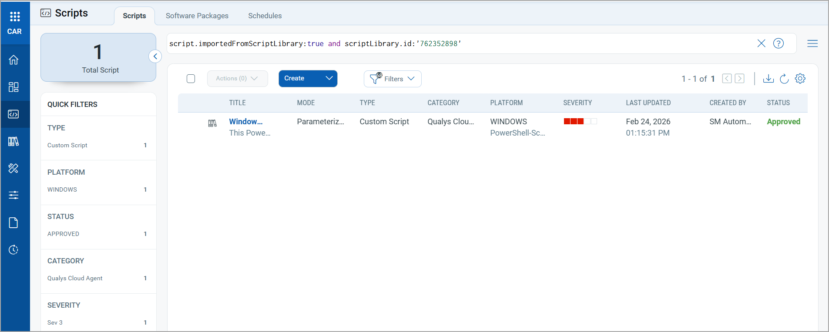
Task: Open table settings gear icon
Action: pos(800,79)
